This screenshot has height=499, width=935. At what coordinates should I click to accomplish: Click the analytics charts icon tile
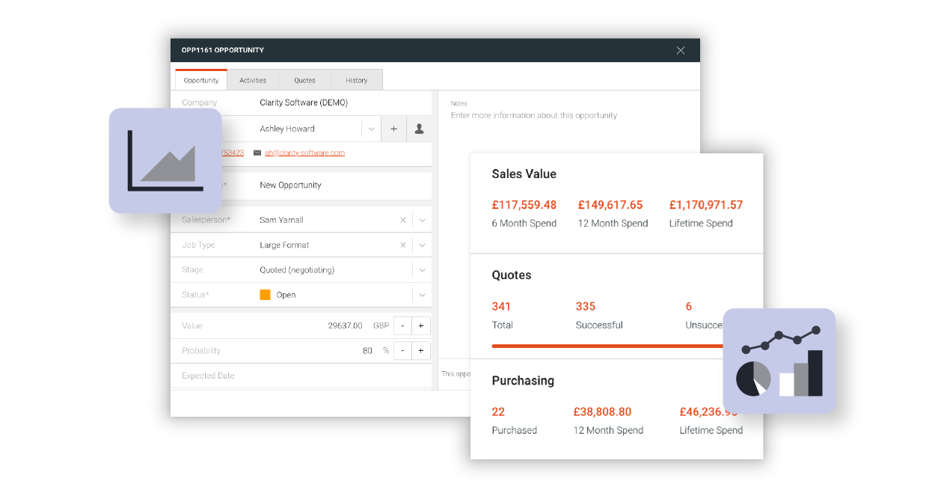click(779, 361)
